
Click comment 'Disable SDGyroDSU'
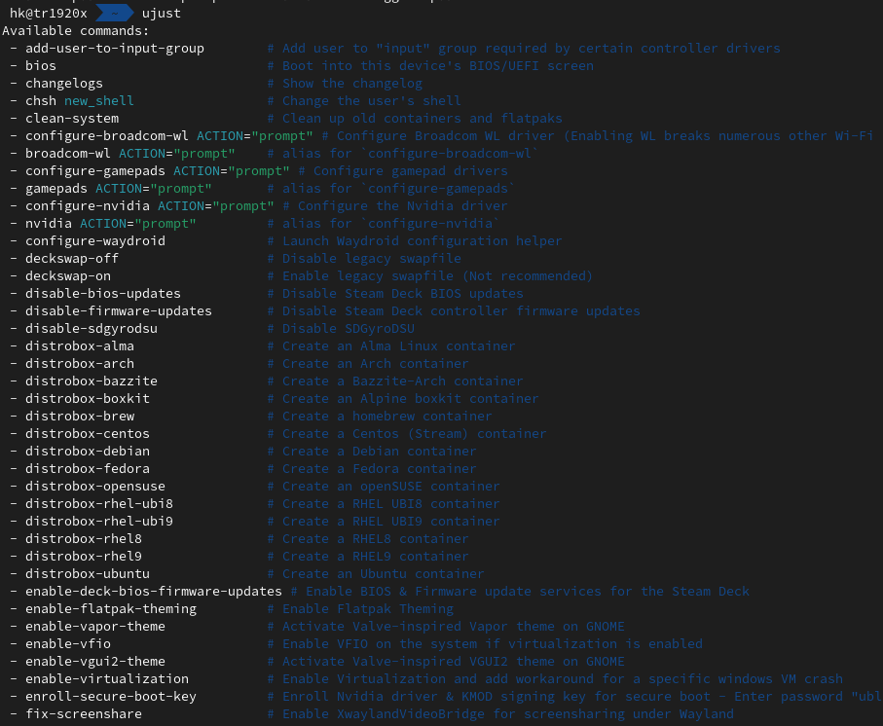348,328
